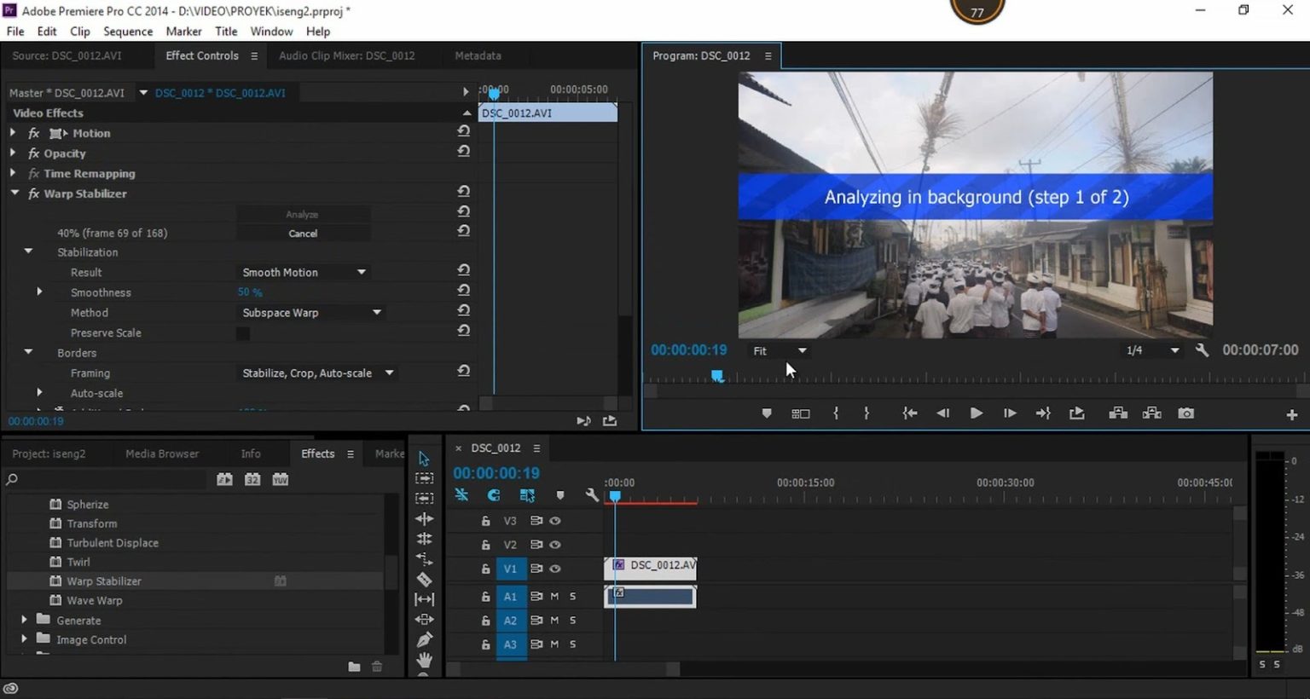Viewport: 1310px width, 699px height.
Task: Open playback resolution 1/4 dropdown
Action: pos(1152,350)
